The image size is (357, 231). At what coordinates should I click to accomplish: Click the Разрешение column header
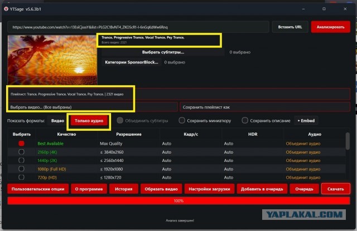pos(129,134)
